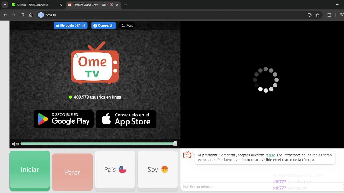Screen dimensions: 344x193
Task: Minimize the browser window
Action: point(337,5)
